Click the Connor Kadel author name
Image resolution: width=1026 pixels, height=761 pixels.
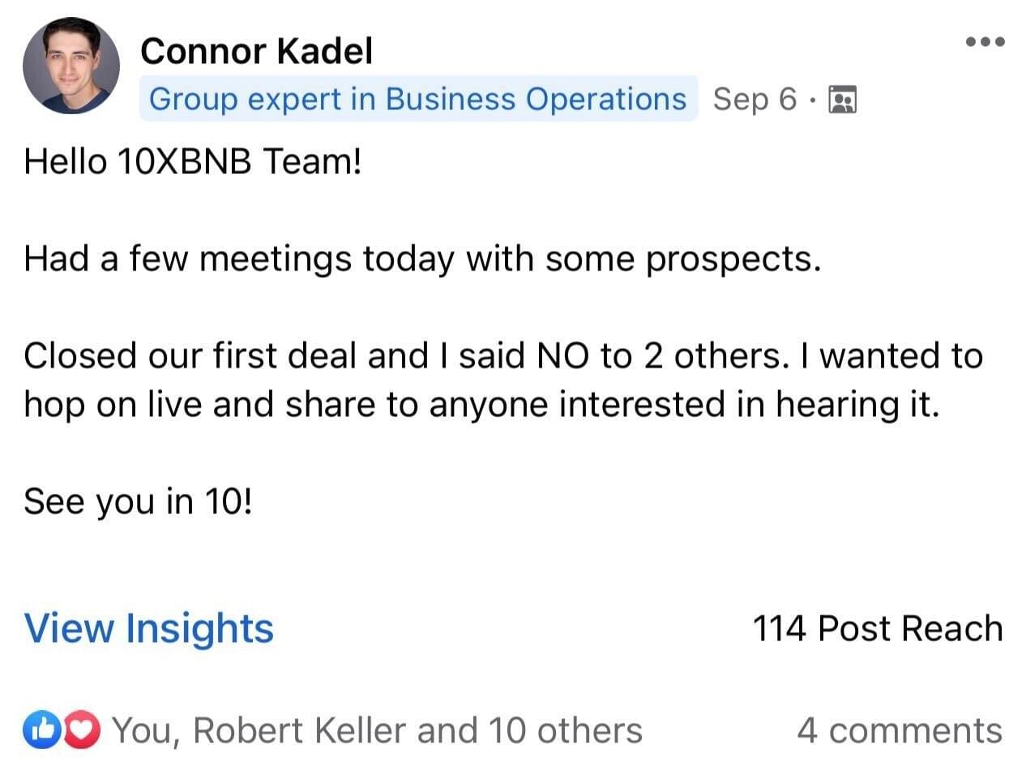coord(256,52)
